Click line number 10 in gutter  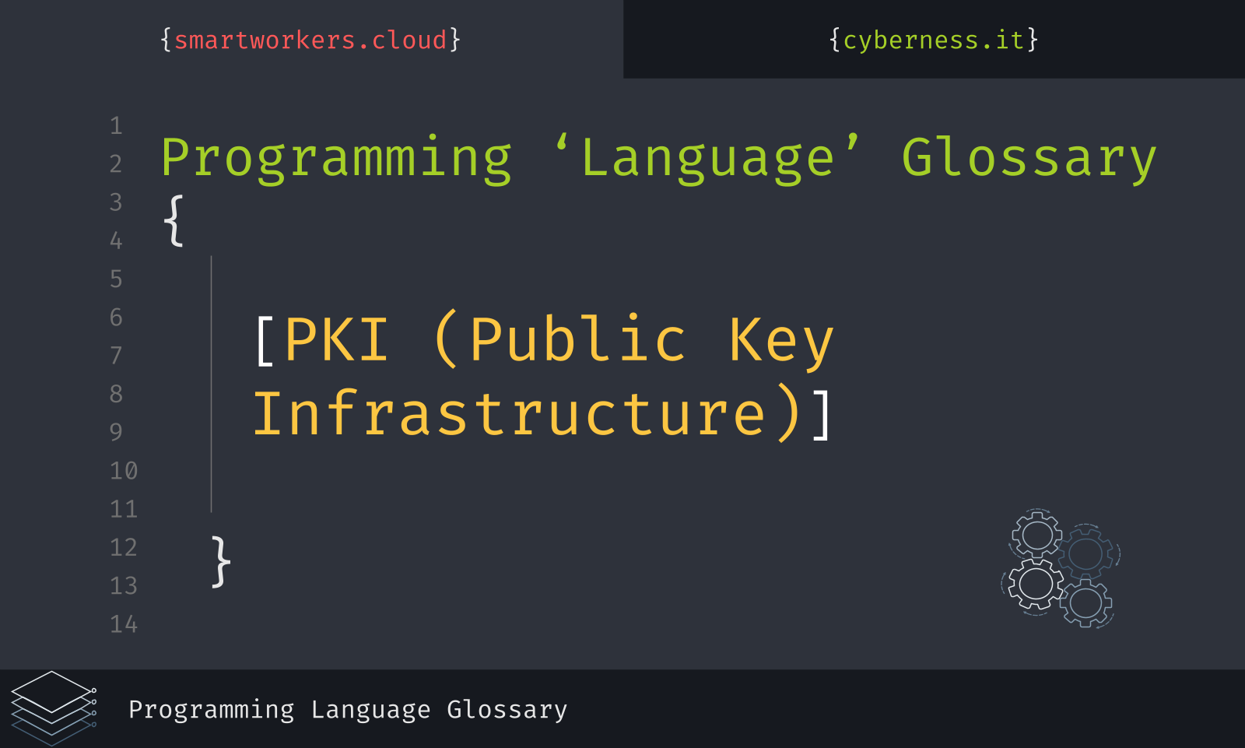point(124,471)
